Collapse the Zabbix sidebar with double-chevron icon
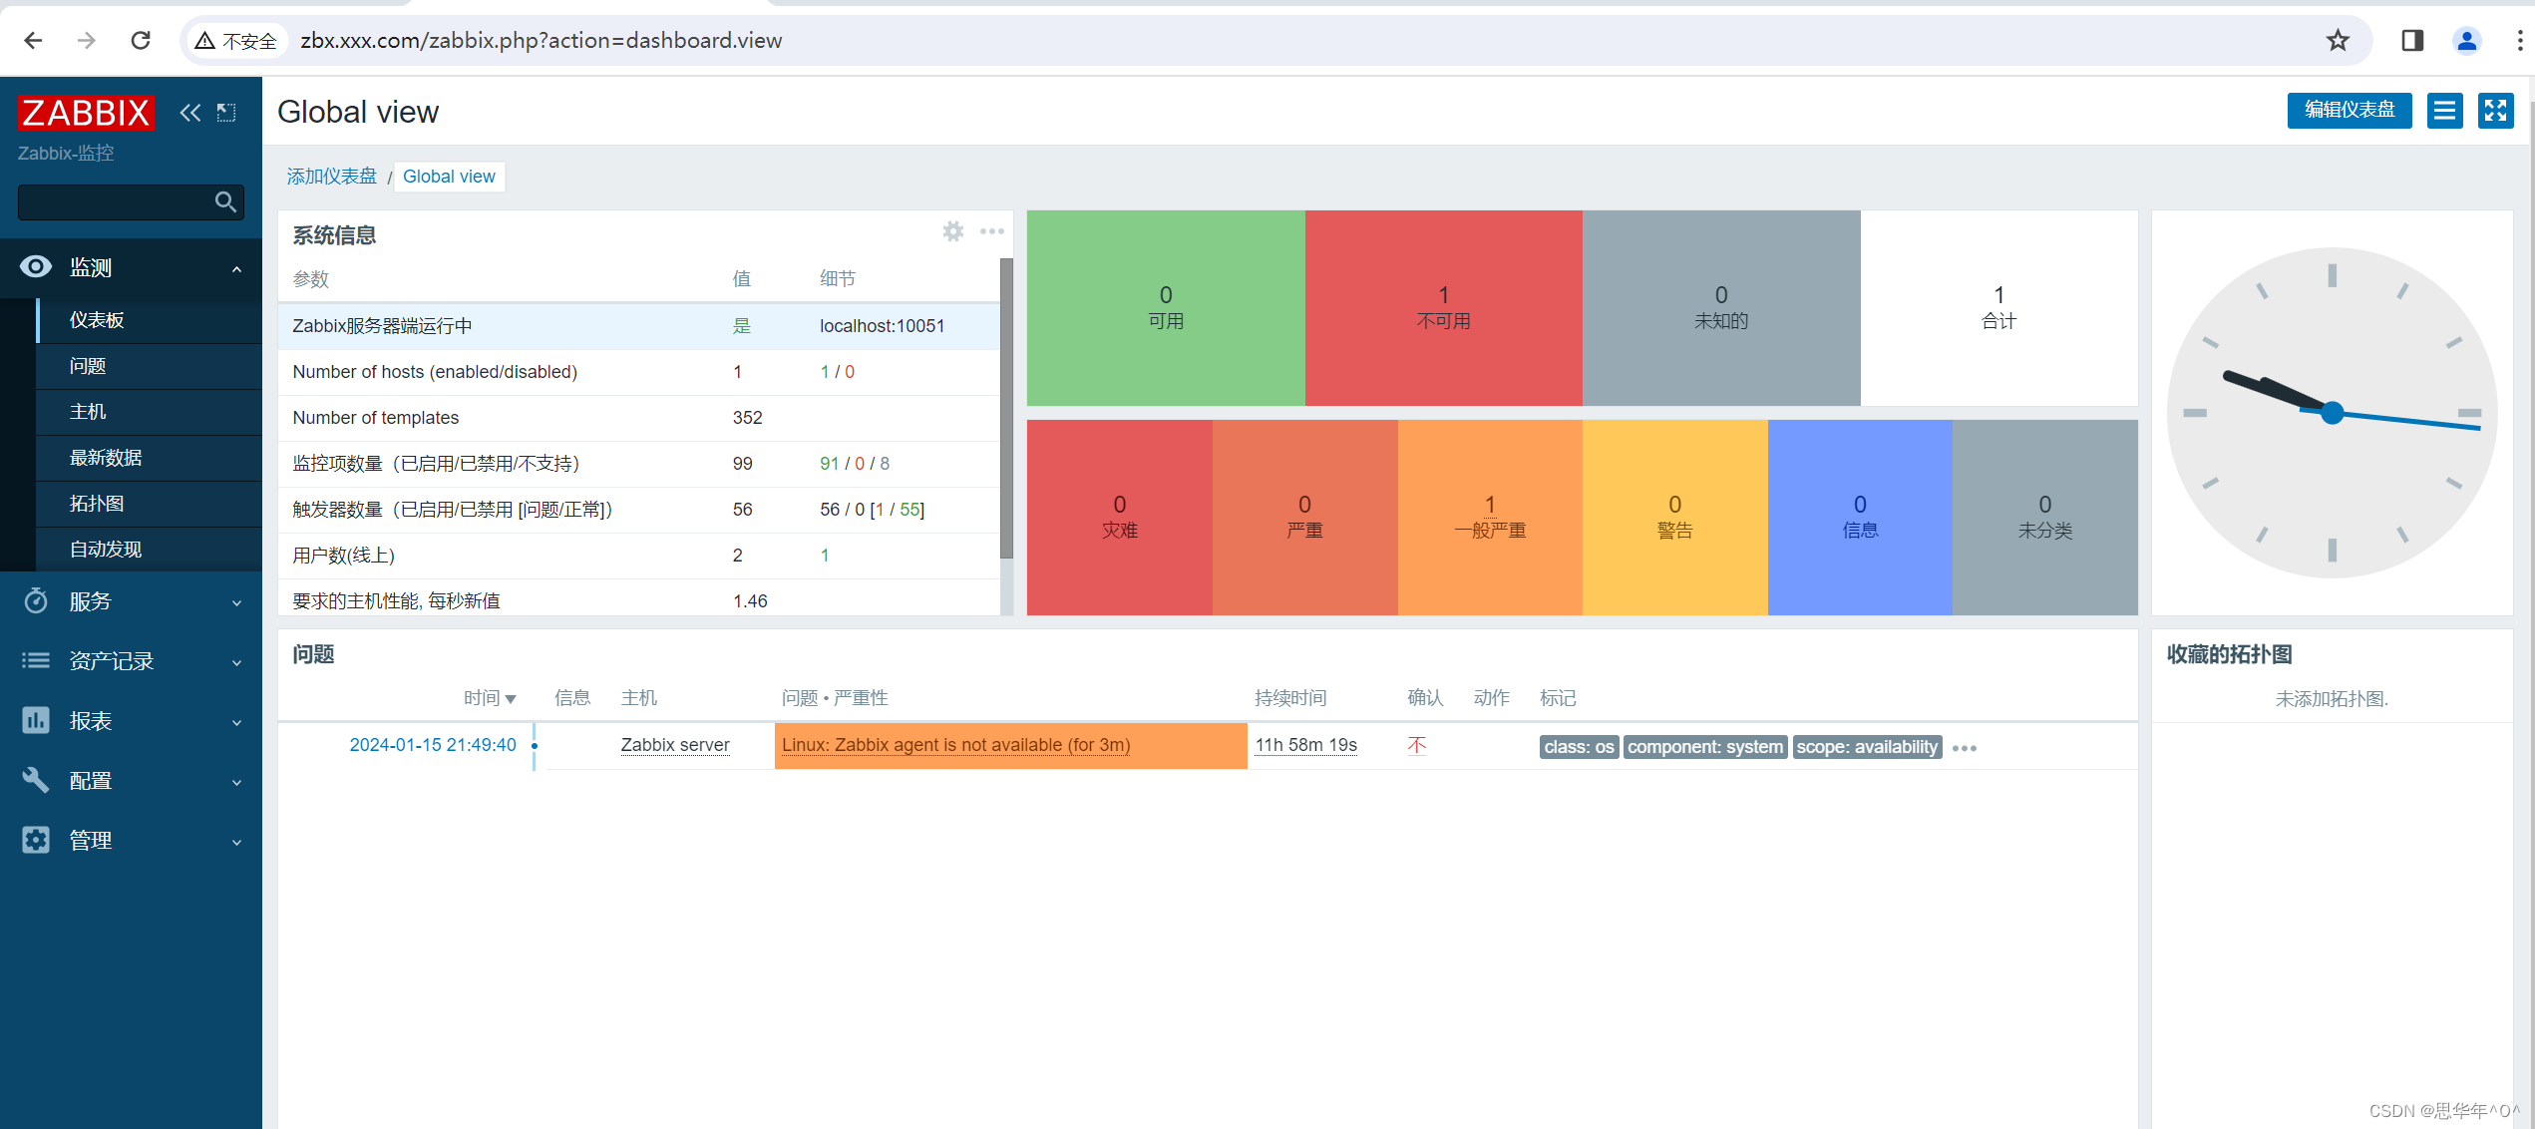The image size is (2535, 1129). [189, 113]
